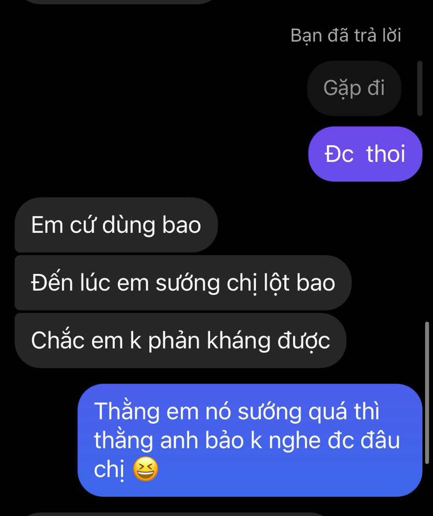Tap the partially visible bubble at the top edge
433x516 pixels.
point(120,2)
